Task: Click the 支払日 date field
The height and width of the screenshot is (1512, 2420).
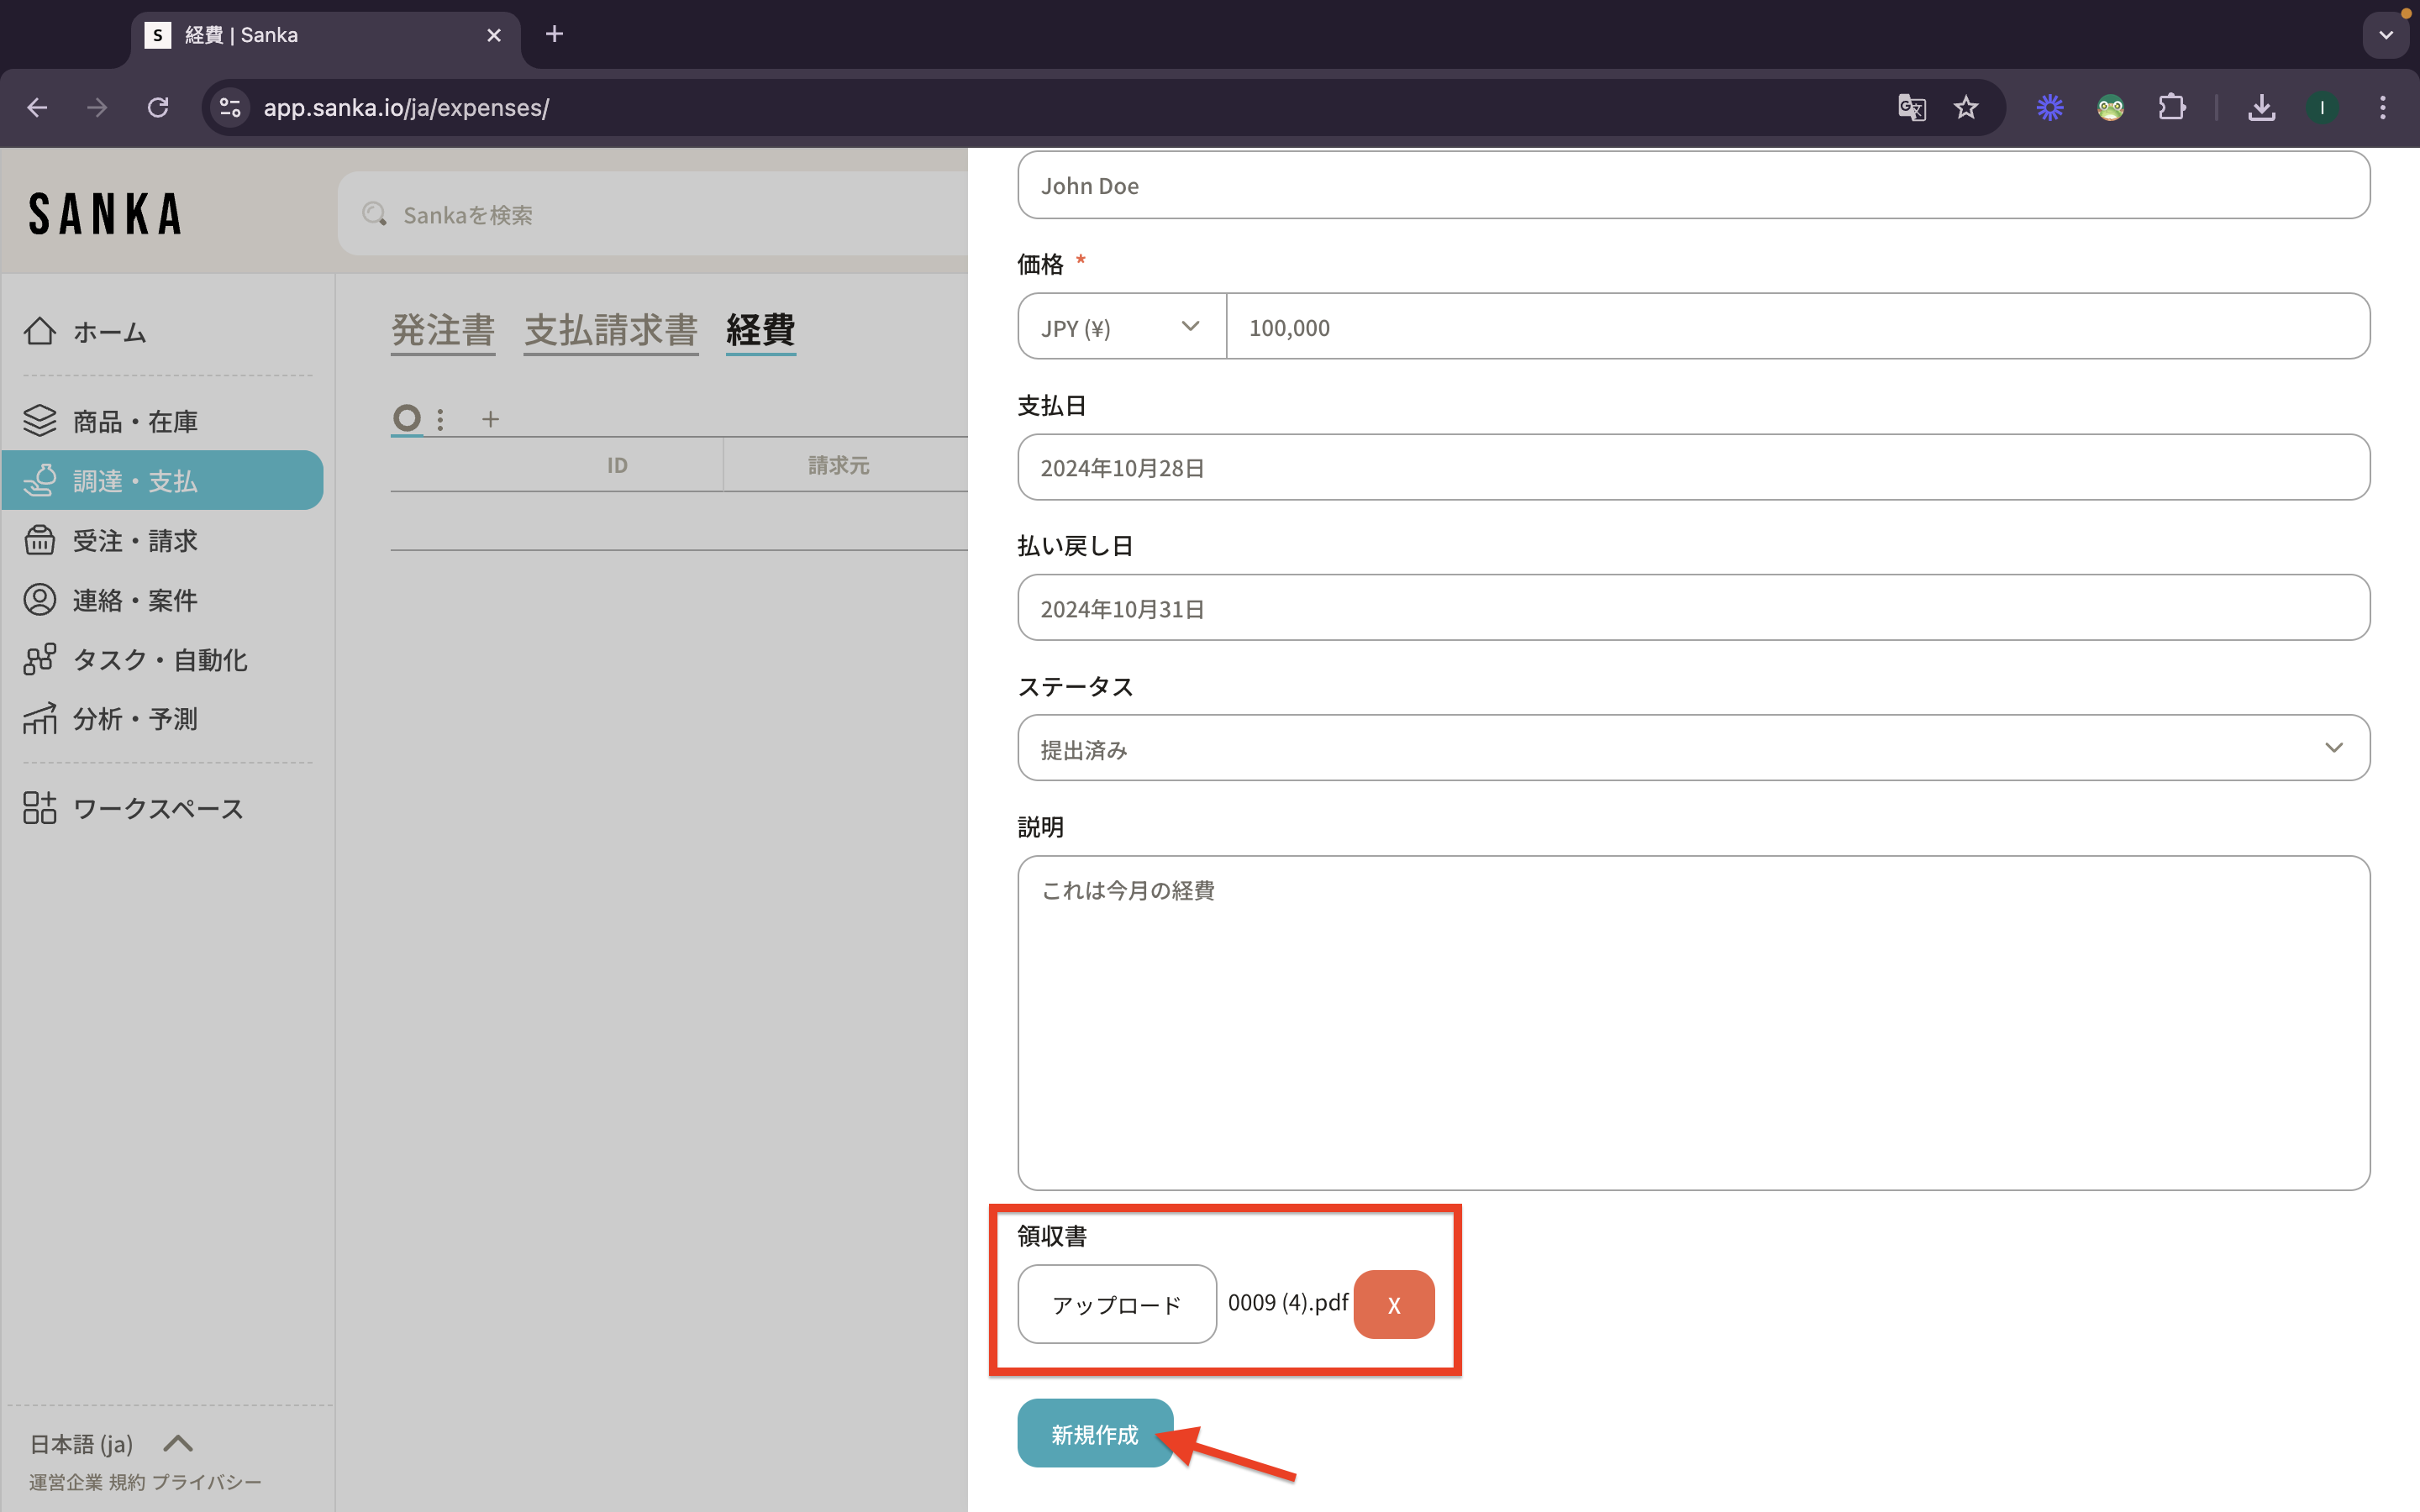Action: (1692, 468)
